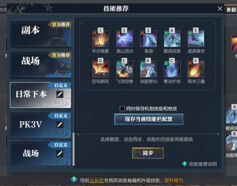Choose the 凌波微步 skill icon
The width and height of the screenshot is (237, 186).
(x=196, y=39)
